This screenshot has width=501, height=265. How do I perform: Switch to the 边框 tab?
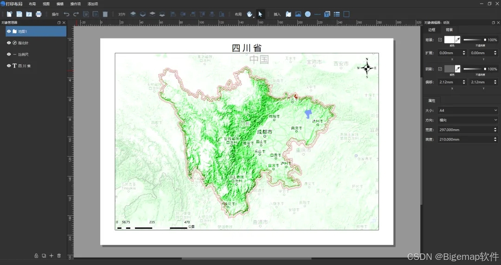point(432,30)
